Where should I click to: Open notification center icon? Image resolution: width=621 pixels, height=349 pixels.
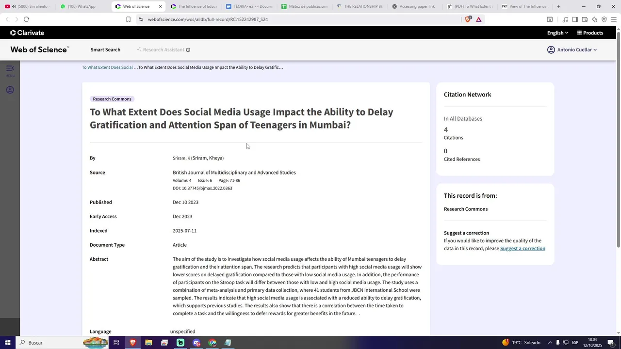point(611,343)
